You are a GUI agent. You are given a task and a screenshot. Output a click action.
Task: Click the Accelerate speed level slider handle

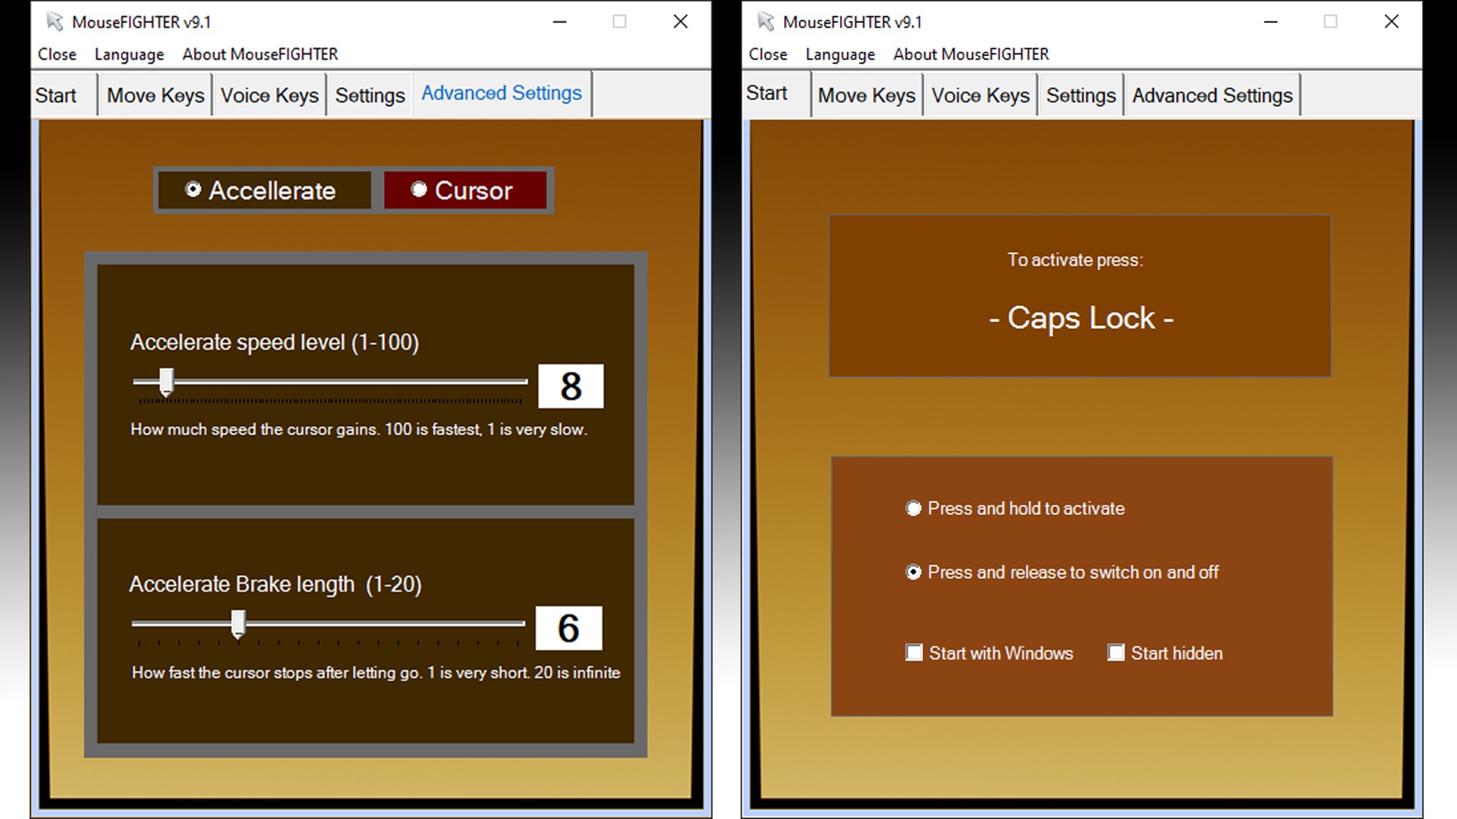[x=166, y=381]
